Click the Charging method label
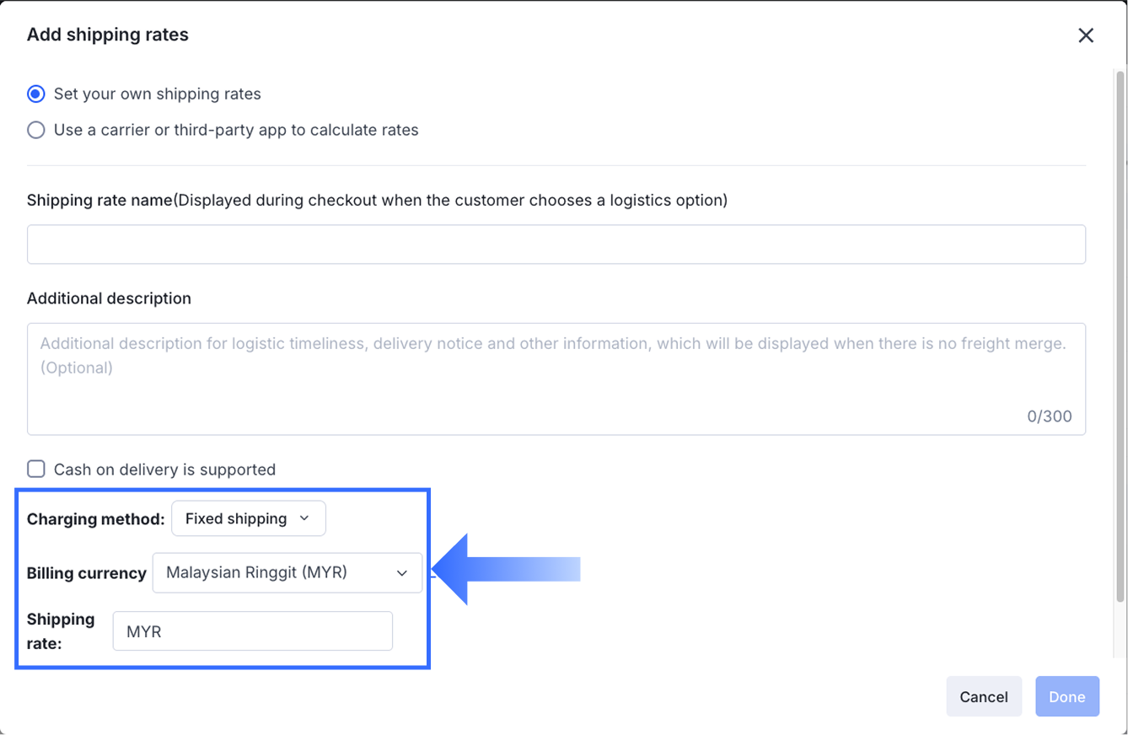This screenshot has width=1128, height=735. tap(95, 519)
